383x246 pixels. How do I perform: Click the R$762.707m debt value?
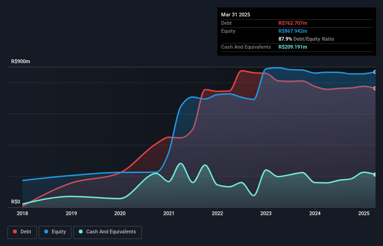[x=292, y=23]
